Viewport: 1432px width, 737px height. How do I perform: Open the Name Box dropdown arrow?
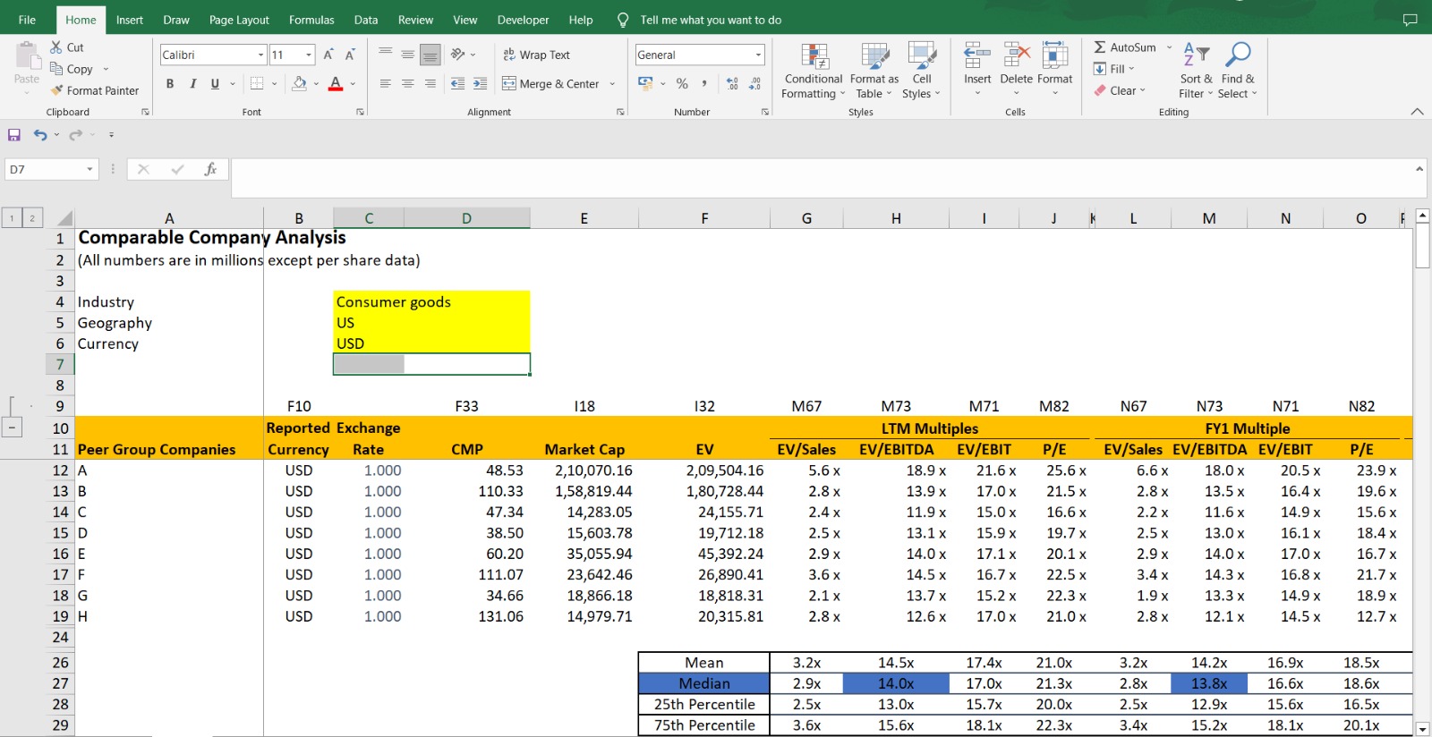[89, 169]
